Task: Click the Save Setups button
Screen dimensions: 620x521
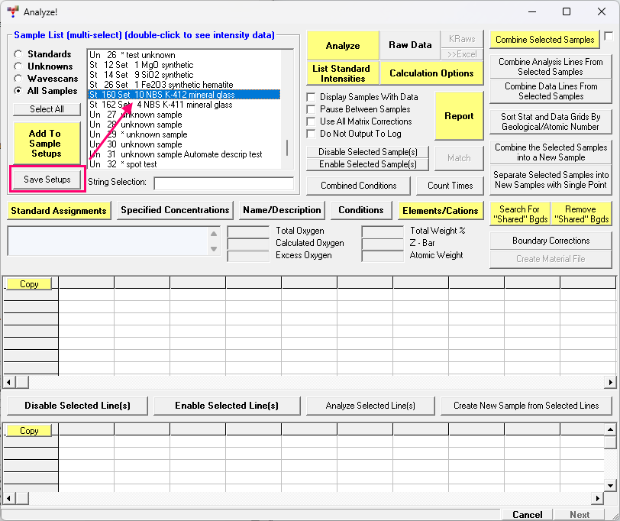Action: coord(47,180)
